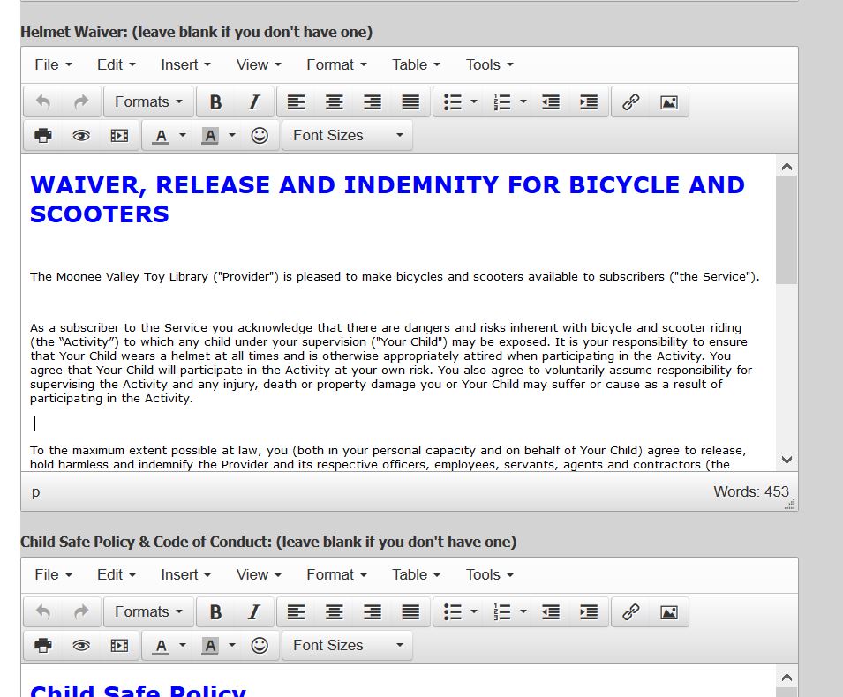Print the Helmet Waiver document

click(42, 136)
